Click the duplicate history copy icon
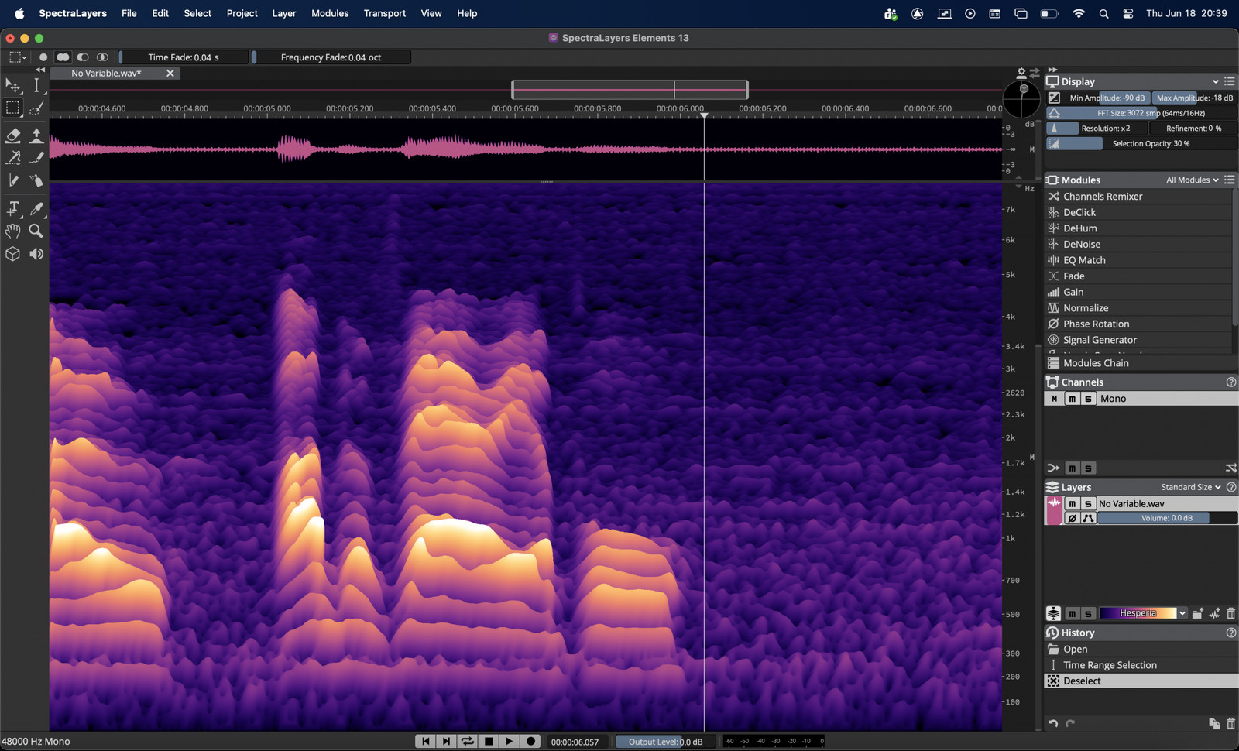1239x751 pixels. click(1213, 724)
